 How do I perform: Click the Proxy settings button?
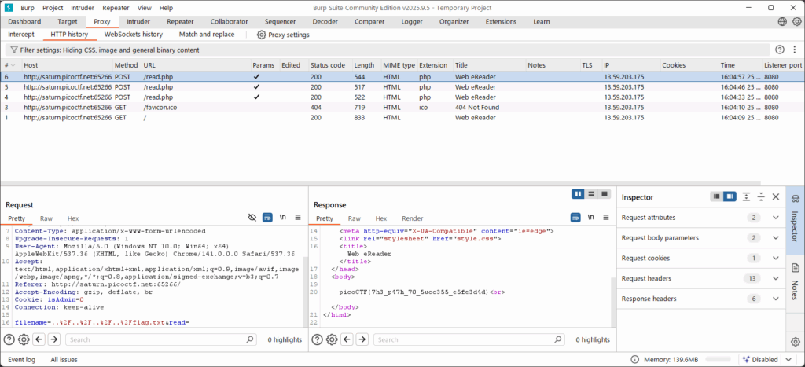click(283, 35)
